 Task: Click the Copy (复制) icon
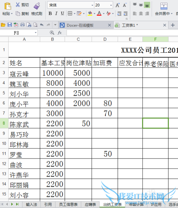(x=18, y=14)
